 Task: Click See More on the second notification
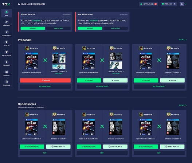90,28
